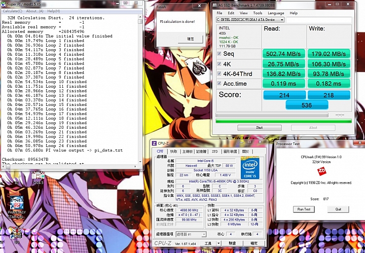Click the write score 218
365x253 pixels.
pyautogui.click(x=328, y=95)
